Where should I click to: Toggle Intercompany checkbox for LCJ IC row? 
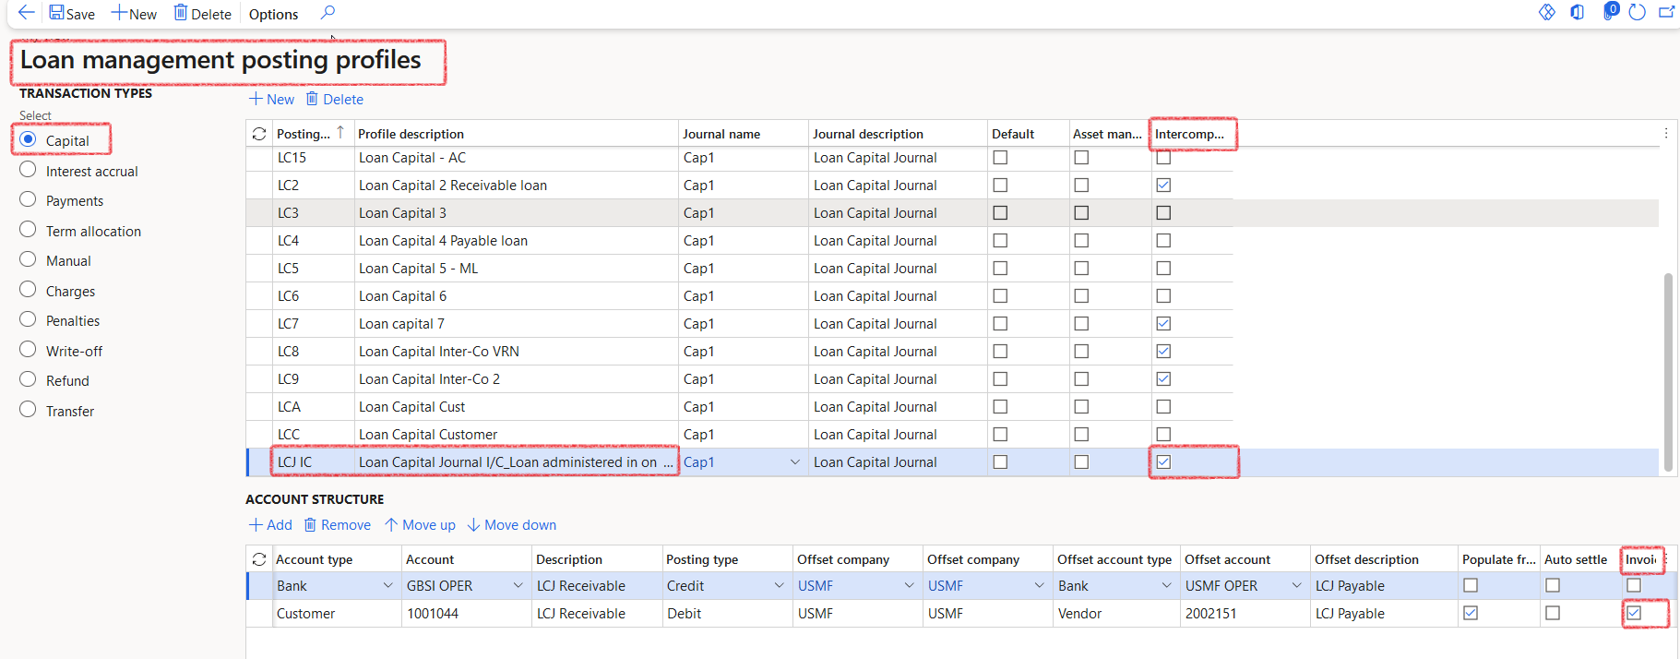[x=1163, y=461]
